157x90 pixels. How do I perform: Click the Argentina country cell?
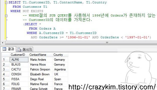pos(60,69)
